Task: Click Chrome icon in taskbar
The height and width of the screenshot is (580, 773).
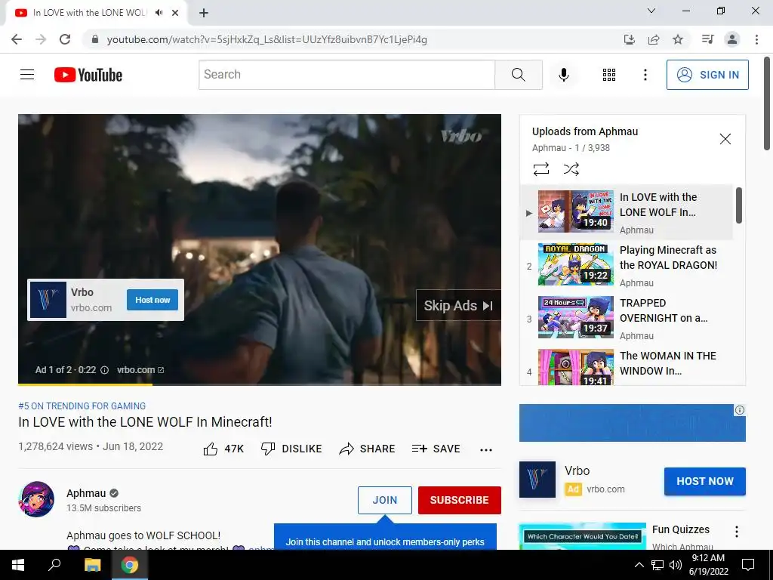Action: (130, 565)
